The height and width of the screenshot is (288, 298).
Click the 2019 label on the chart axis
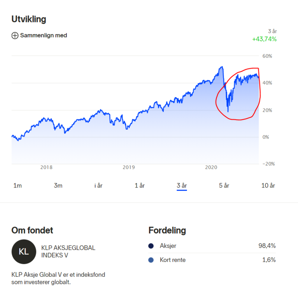[x=129, y=167]
